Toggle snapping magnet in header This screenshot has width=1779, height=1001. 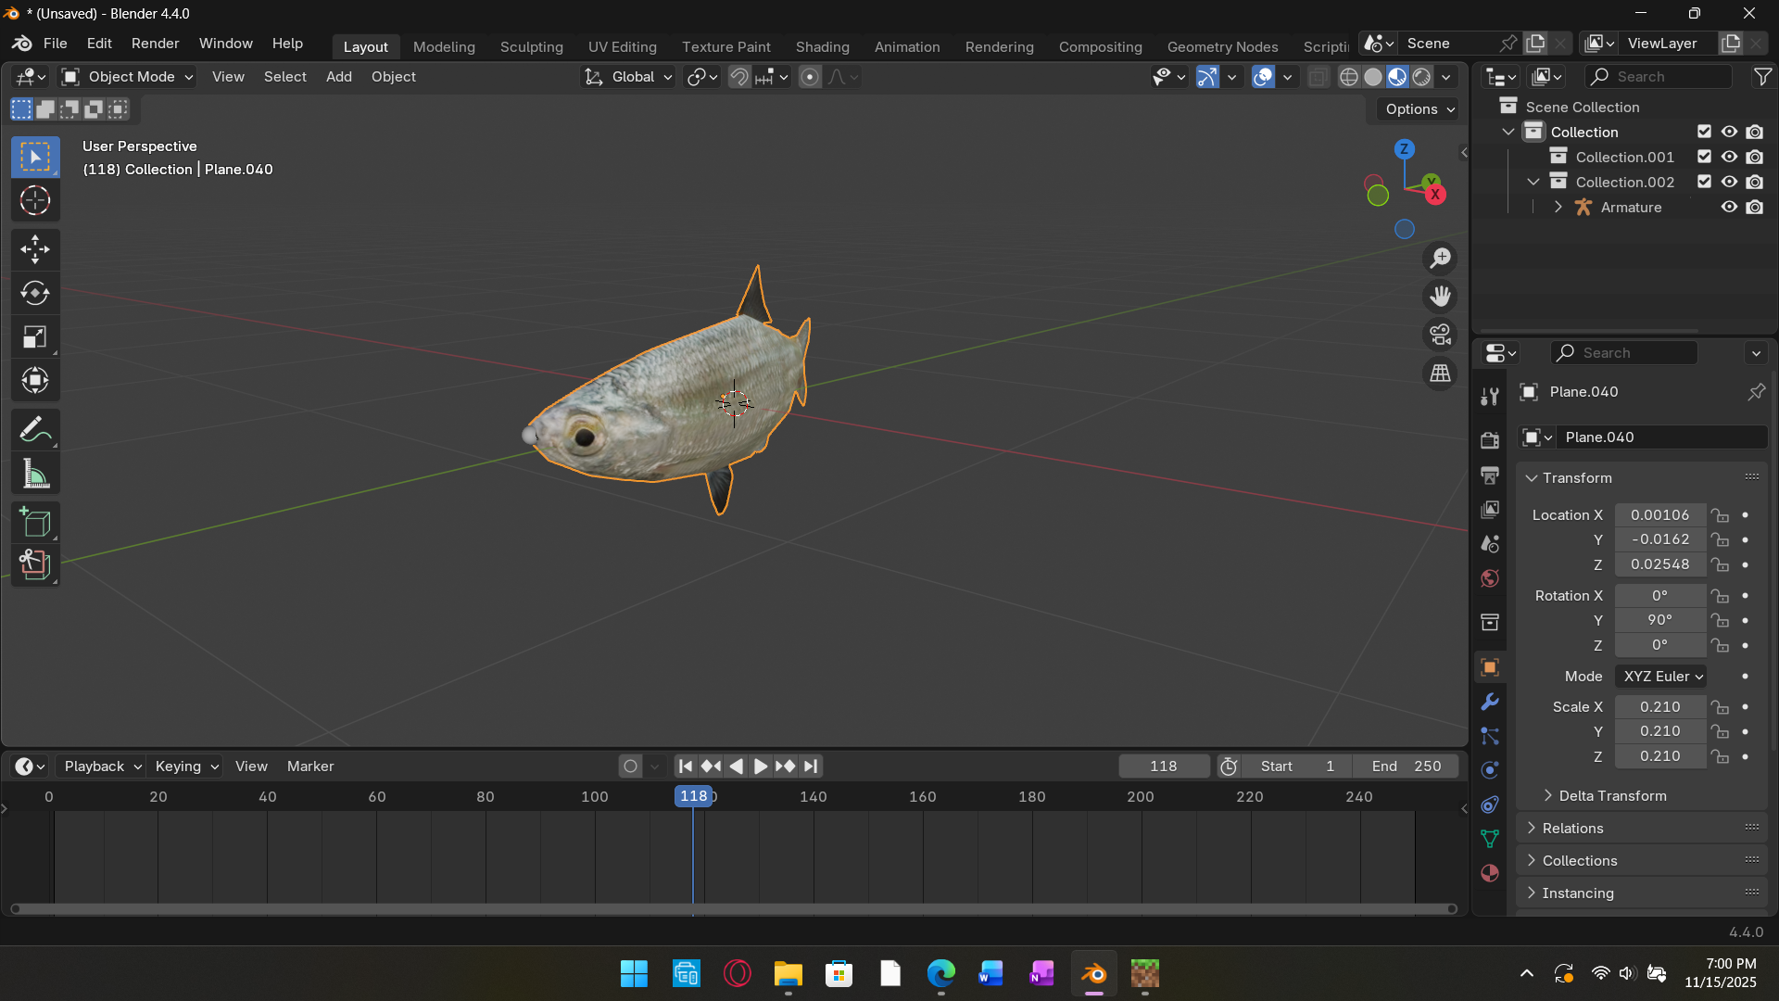click(738, 77)
